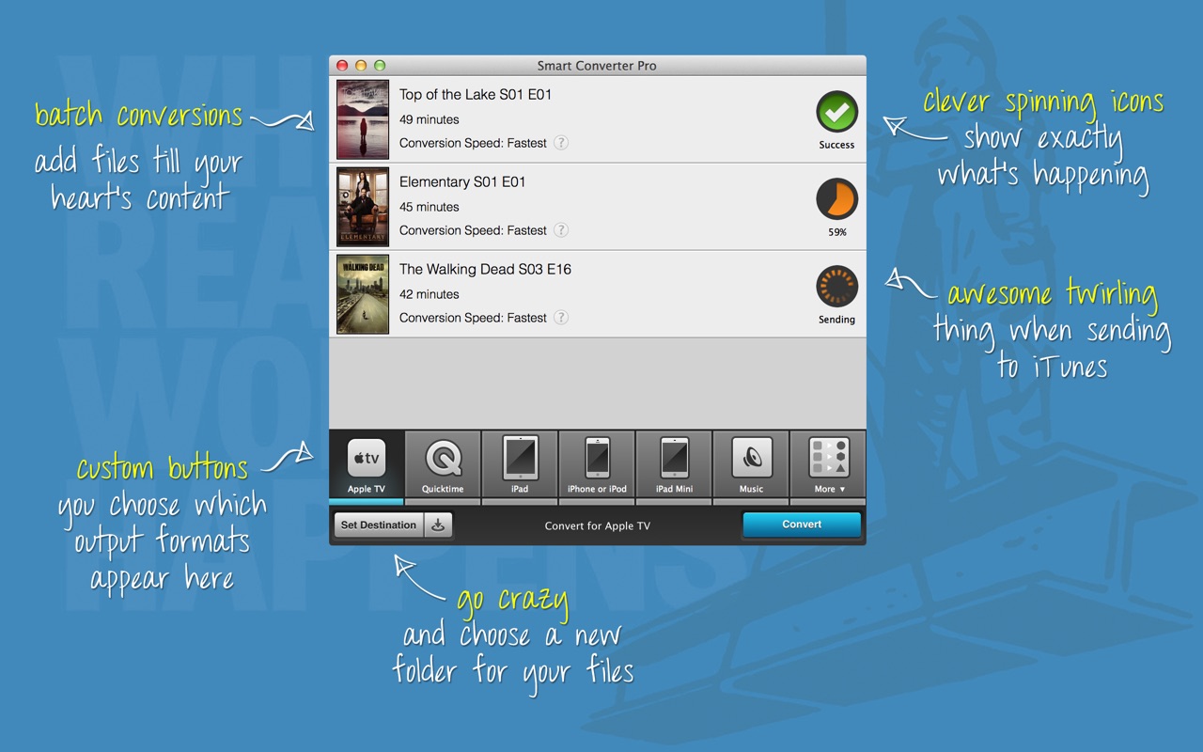Click the Set Destination button
The image size is (1203, 752).
[379, 525]
